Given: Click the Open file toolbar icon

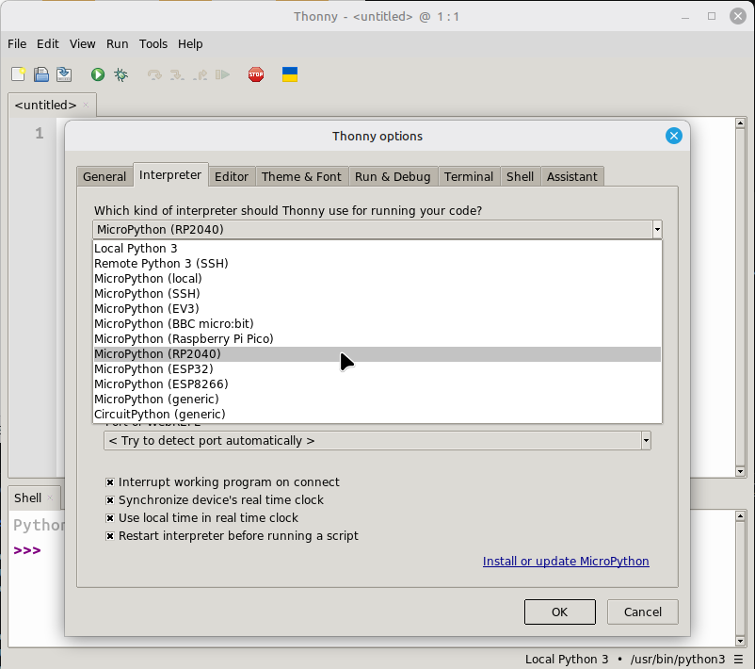Looking at the screenshot, I should [40, 74].
